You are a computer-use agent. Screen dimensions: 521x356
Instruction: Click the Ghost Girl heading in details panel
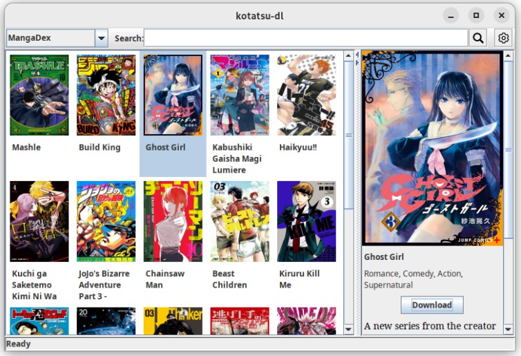point(383,257)
